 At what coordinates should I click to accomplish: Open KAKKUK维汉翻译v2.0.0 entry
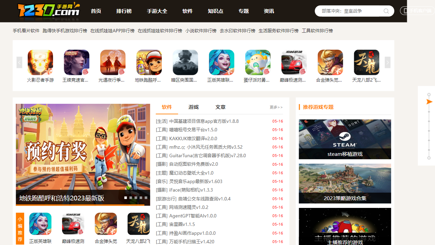coord(193,138)
